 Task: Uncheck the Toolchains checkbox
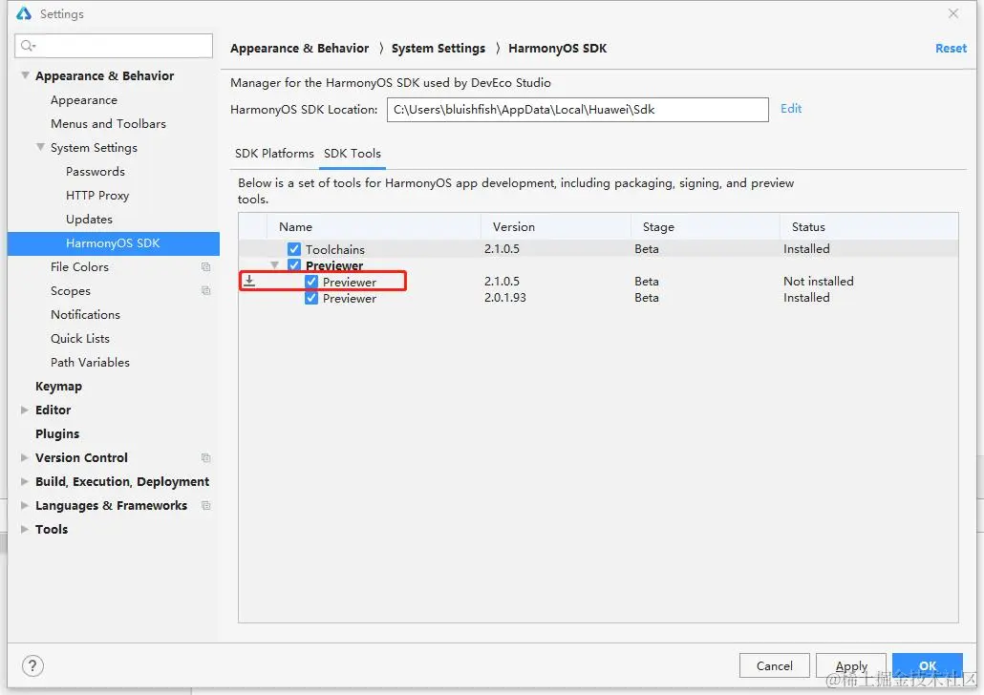click(293, 249)
